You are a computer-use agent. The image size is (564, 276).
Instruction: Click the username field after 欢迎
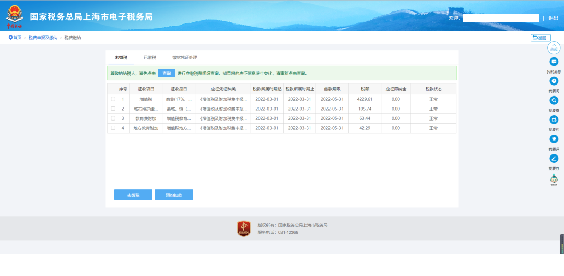click(501, 18)
